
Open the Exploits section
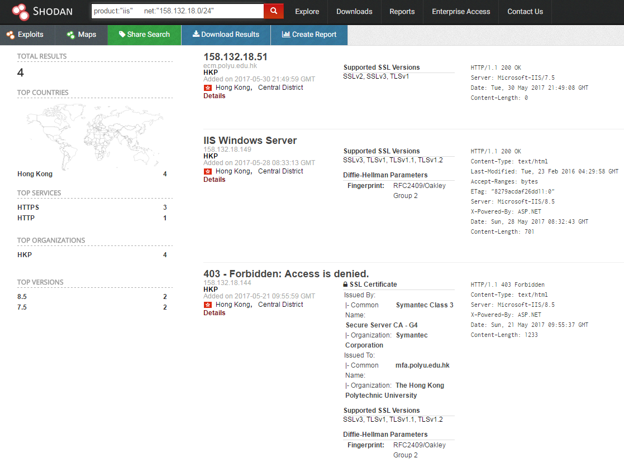27,35
